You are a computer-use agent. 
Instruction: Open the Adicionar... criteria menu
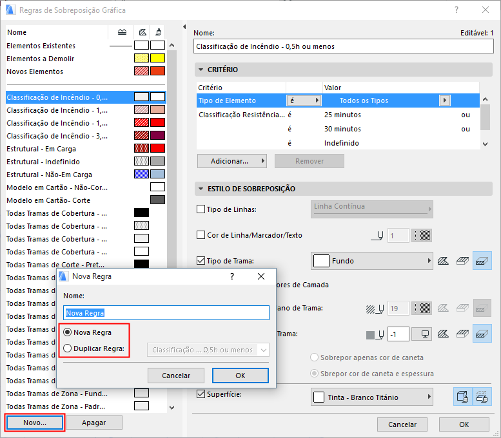pyautogui.click(x=232, y=161)
